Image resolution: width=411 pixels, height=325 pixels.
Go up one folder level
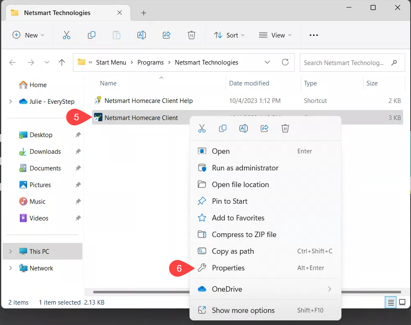(x=62, y=62)
